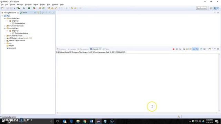
Task: Switch to the Declaration tab
Action: pos(83,49)
